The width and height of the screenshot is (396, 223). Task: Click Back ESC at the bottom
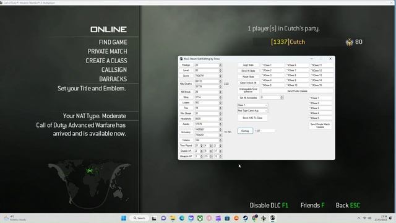click(348, 205)
